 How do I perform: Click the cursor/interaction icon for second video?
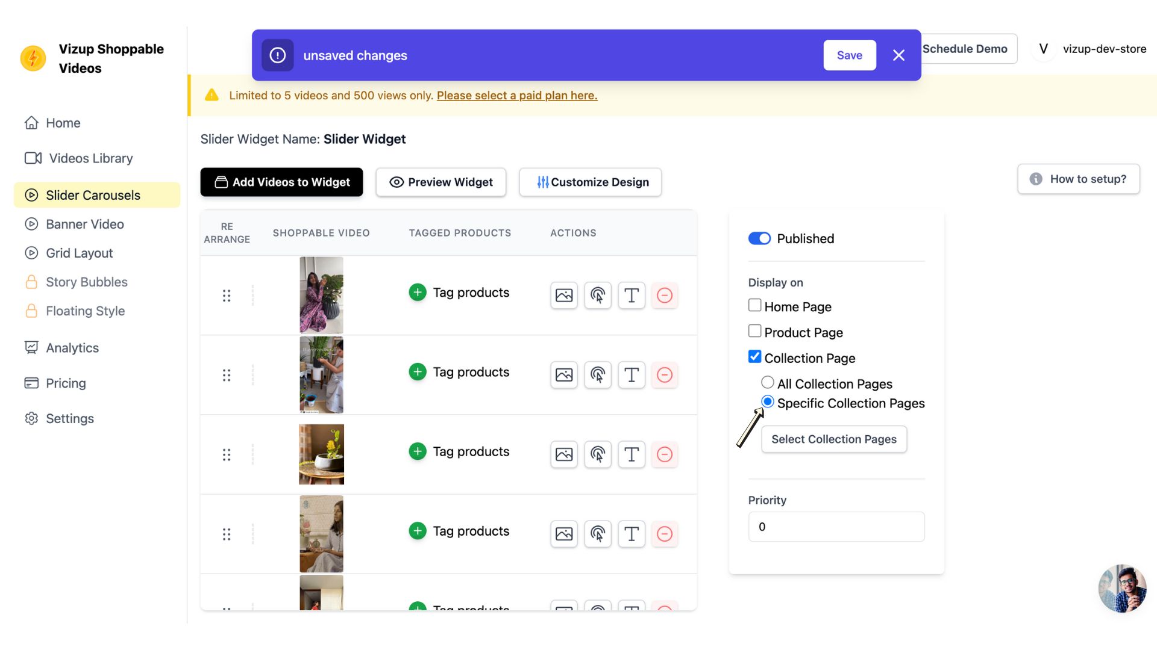(x=597, y=374)
